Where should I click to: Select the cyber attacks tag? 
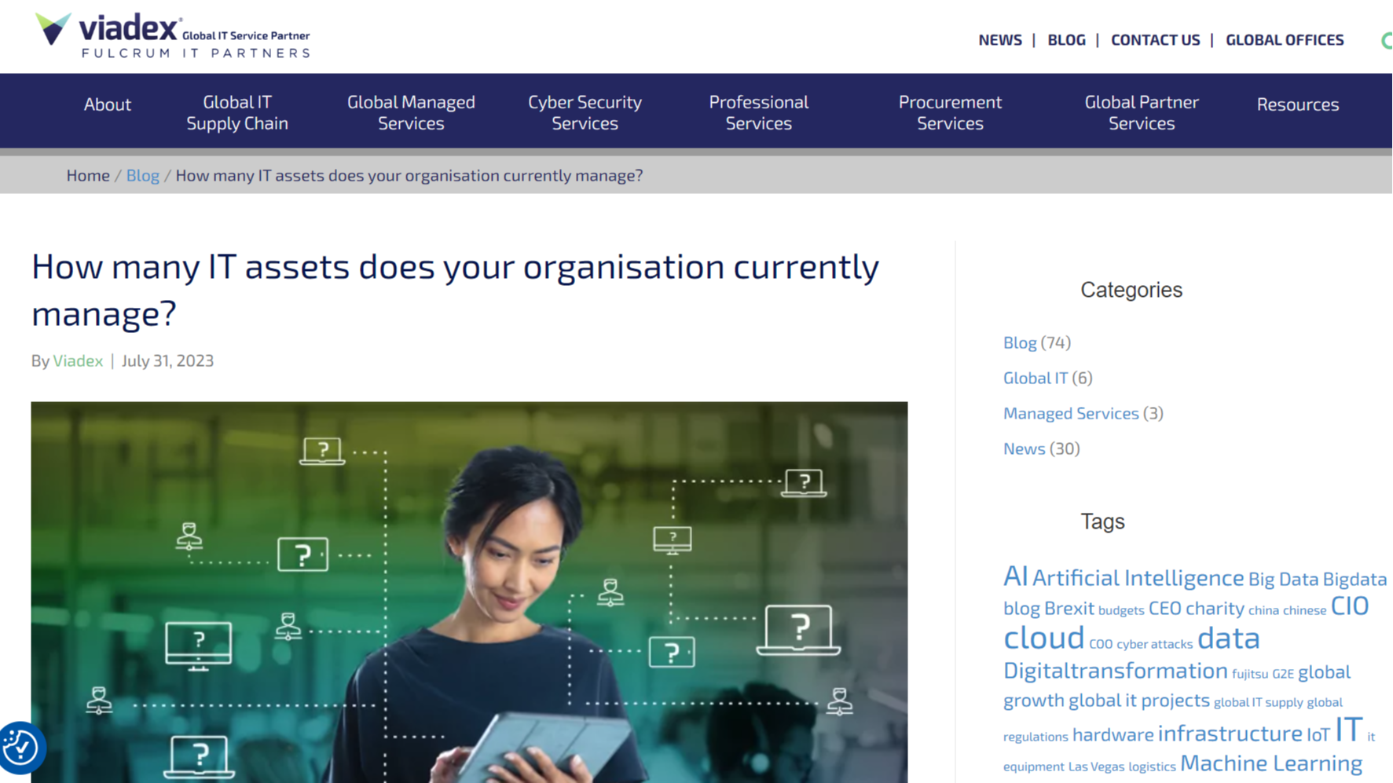point(1154,644)
